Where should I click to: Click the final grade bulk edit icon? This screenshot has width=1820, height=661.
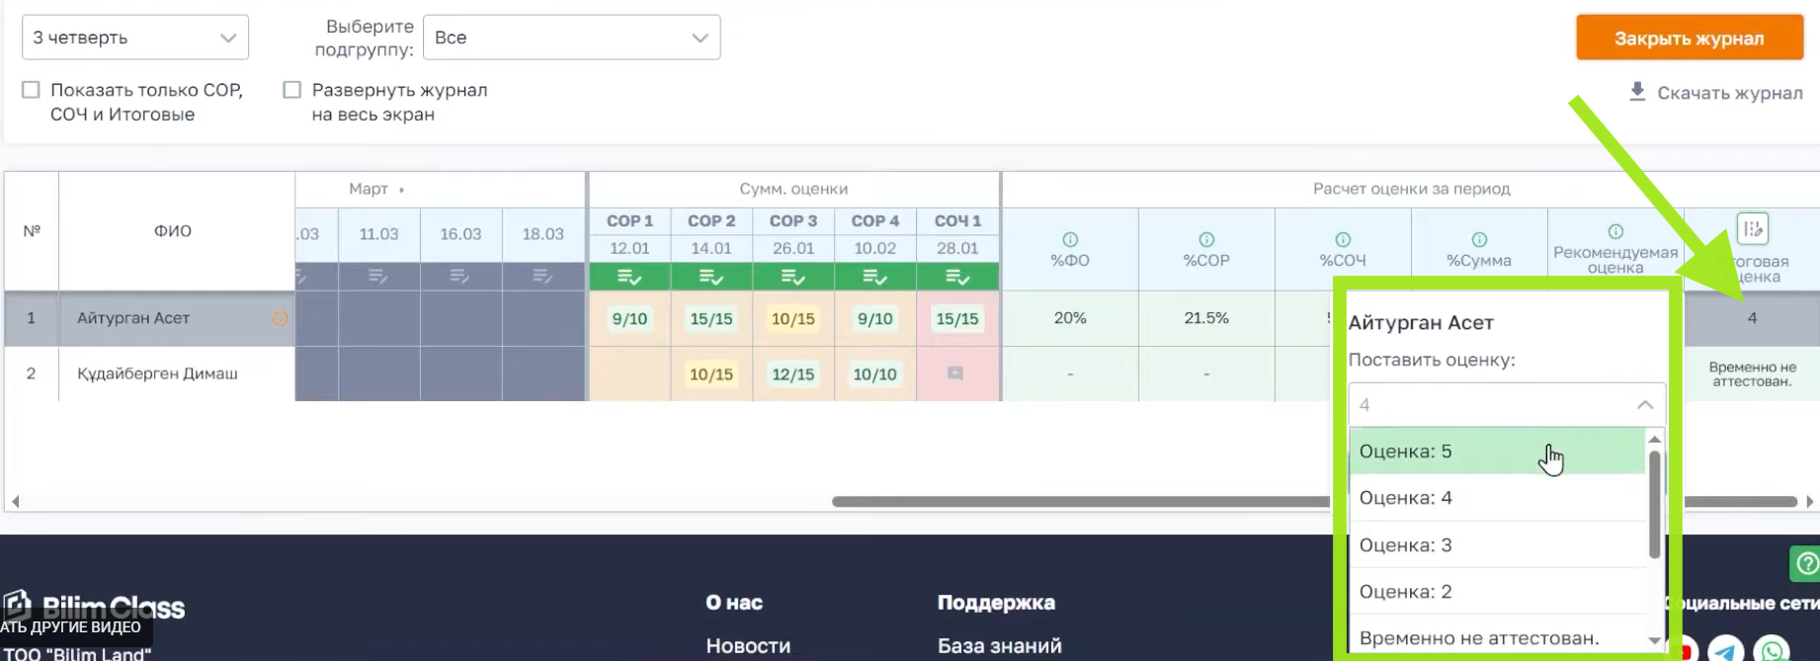click(x=1753, y=229)
